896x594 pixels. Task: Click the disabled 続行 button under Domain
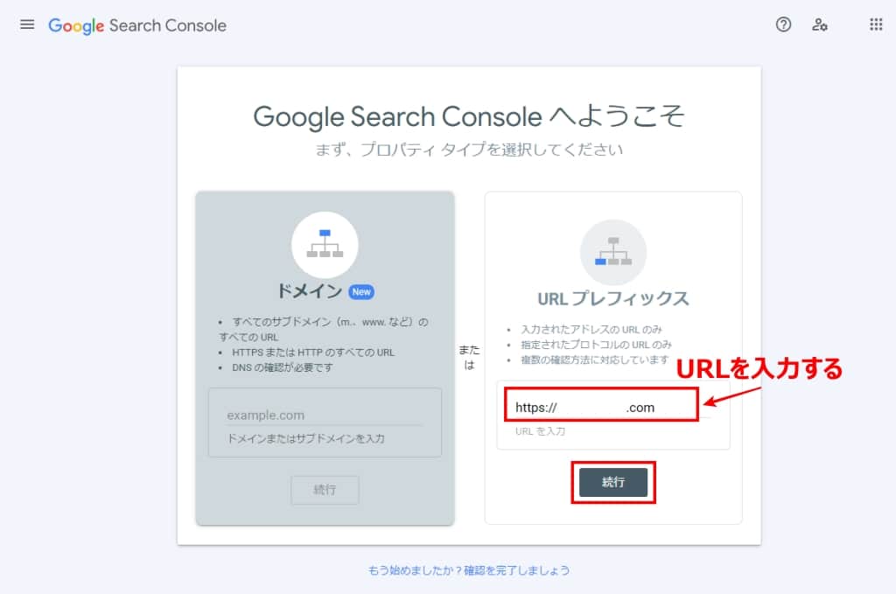(325, 490)
